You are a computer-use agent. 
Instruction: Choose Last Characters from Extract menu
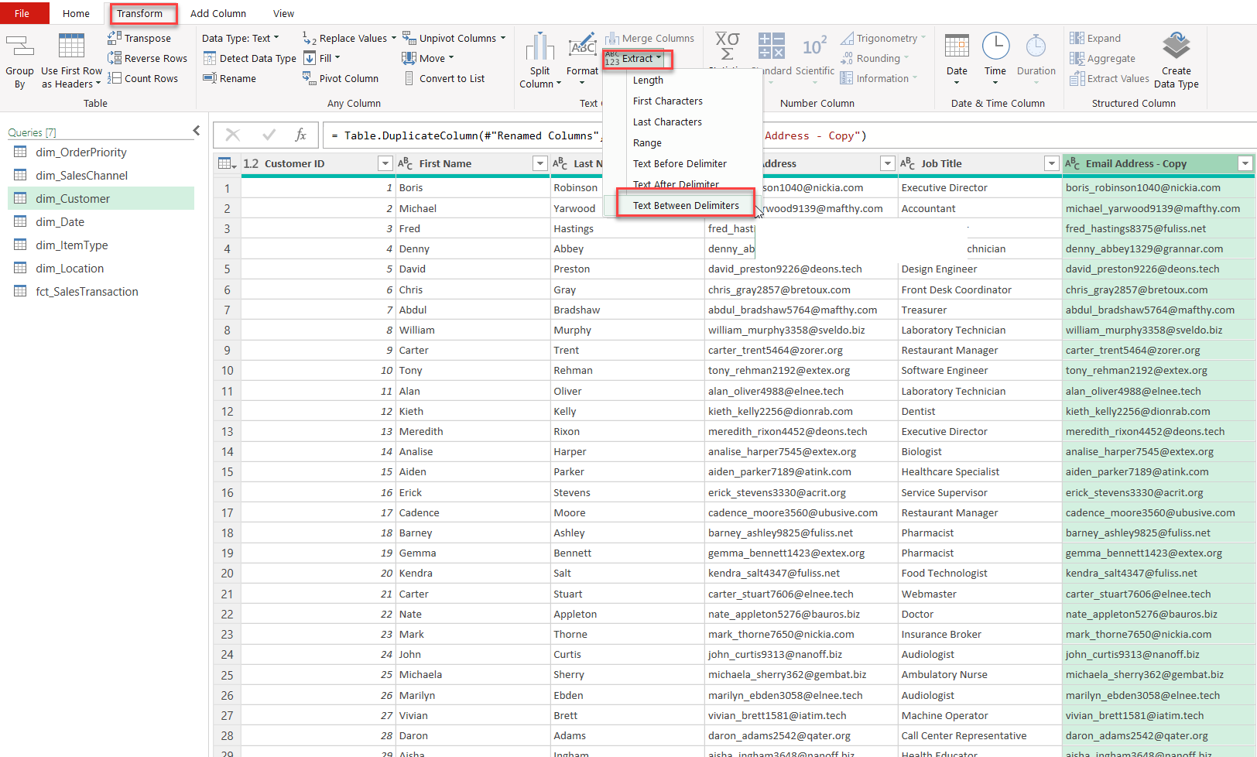(x=667, y=122)
